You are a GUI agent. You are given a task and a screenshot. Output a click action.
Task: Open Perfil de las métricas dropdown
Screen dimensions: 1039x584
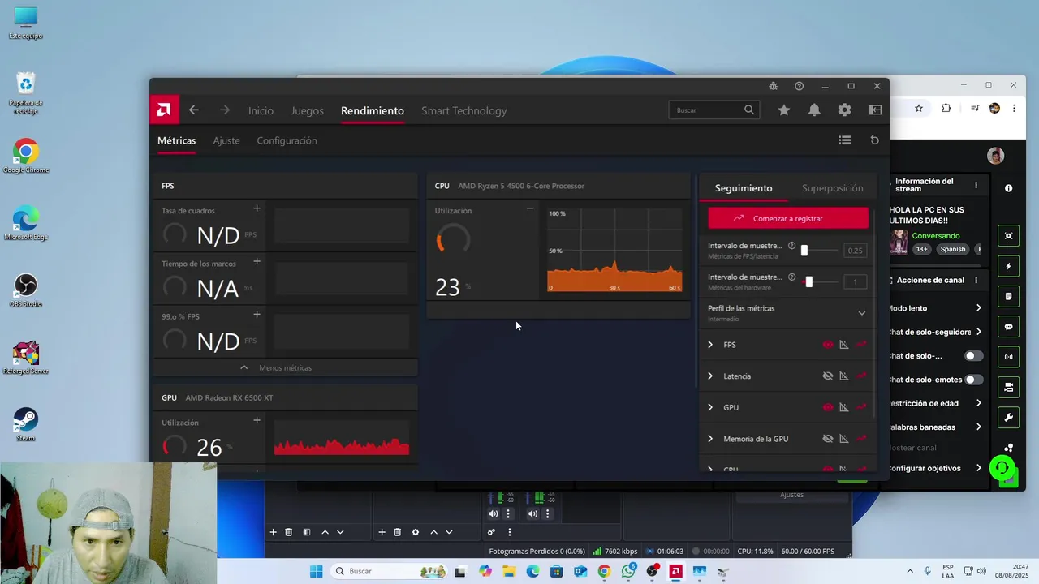tap(861, 313)
